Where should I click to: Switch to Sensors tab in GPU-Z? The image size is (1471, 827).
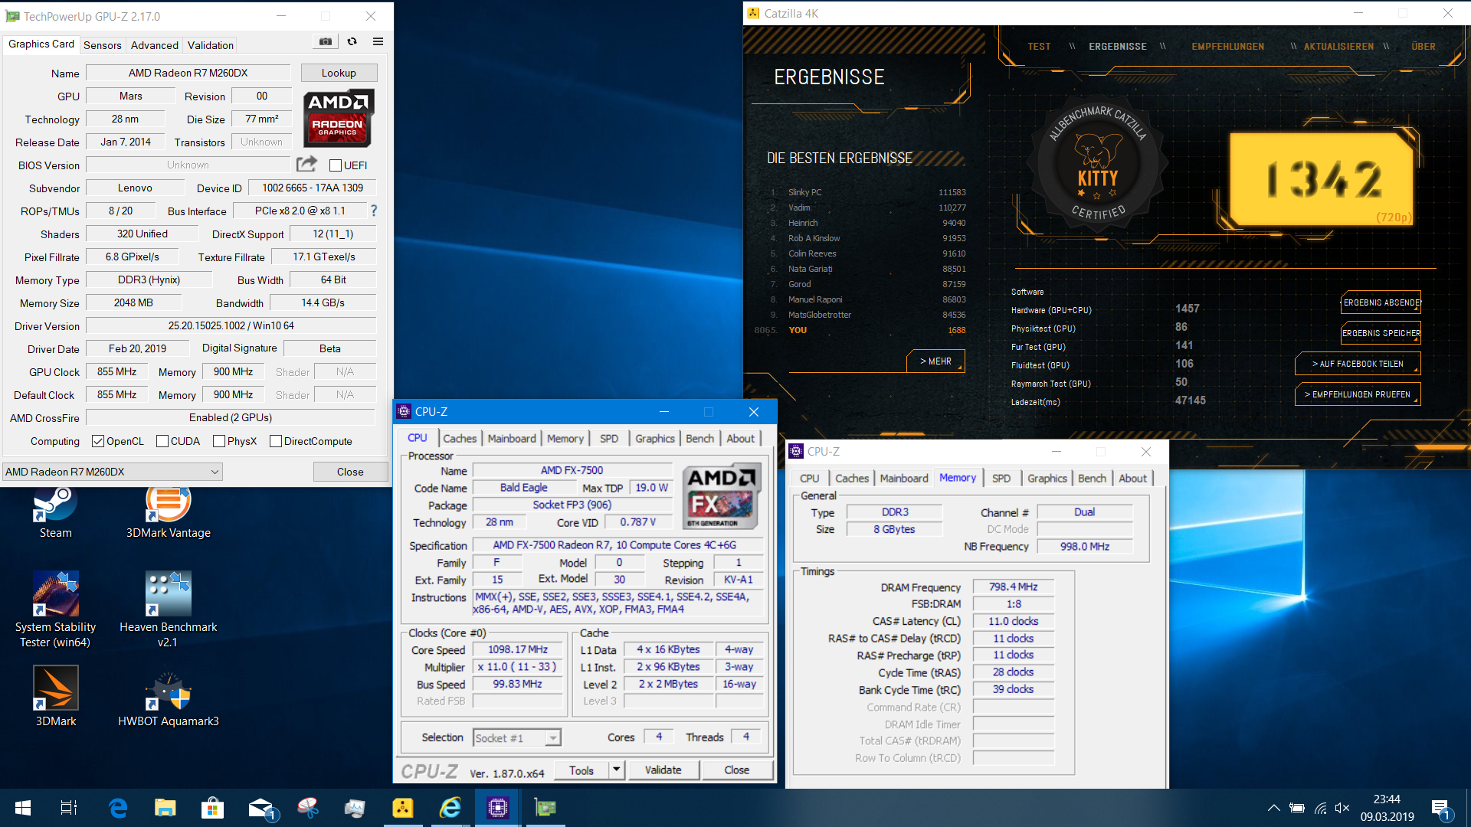(103, 45)
